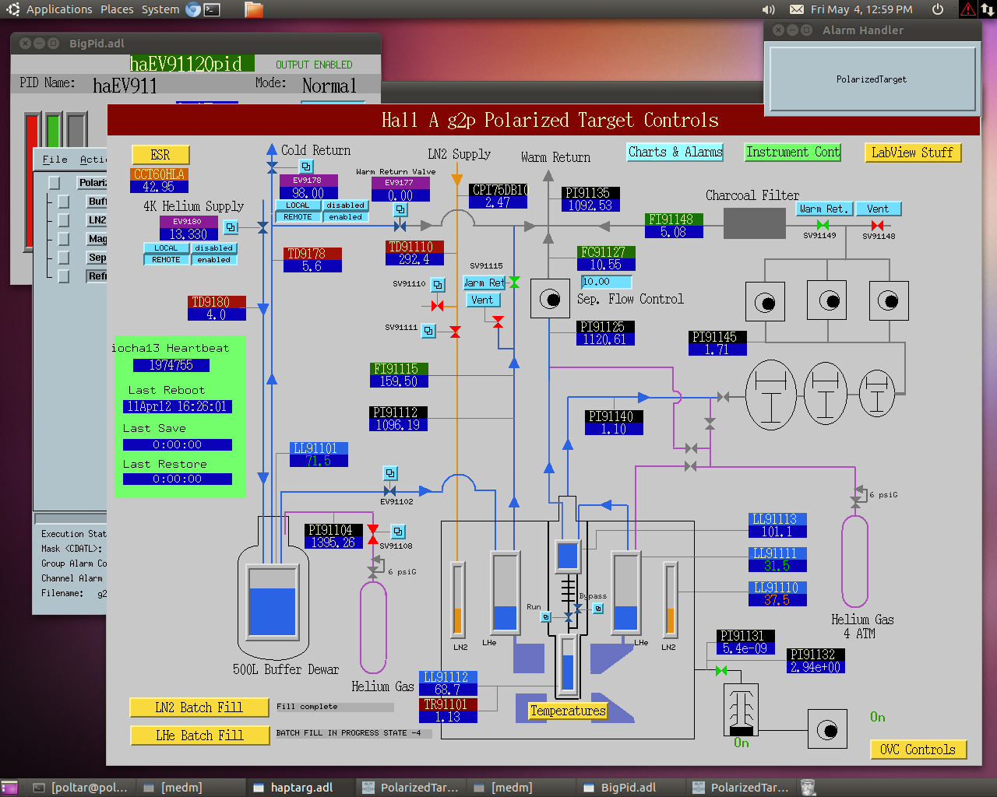Click the red SV91110 valve symbol

[x=438, y=306]
